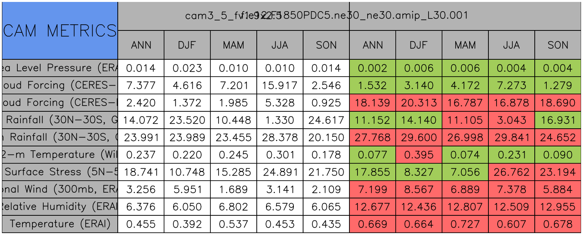This screenshot has width=583, height=235.
Task: Click the blue CAM METRICS header cell
Action: tap(60, 30)
